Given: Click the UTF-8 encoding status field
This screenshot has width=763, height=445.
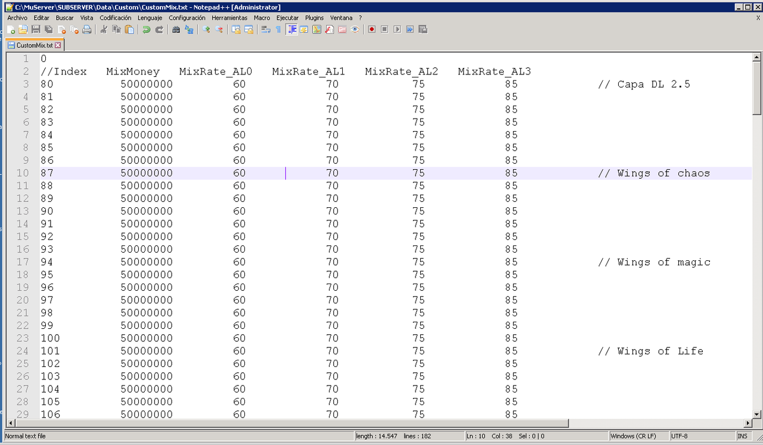Looking at the screenshot, I should pos(702,436).
